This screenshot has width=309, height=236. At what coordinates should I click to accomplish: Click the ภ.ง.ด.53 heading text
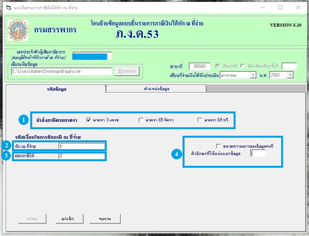point(137,34)
